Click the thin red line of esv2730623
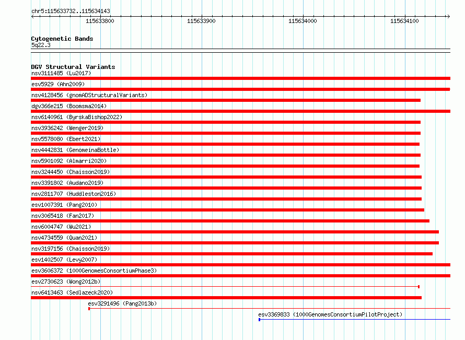The height and width of the screenshot is (340, 465). (x=225, y=287)
